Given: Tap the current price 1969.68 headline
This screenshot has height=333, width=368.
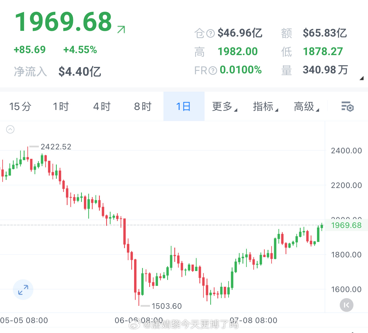Looking at the screenshot, I should [x=63, y=22].
